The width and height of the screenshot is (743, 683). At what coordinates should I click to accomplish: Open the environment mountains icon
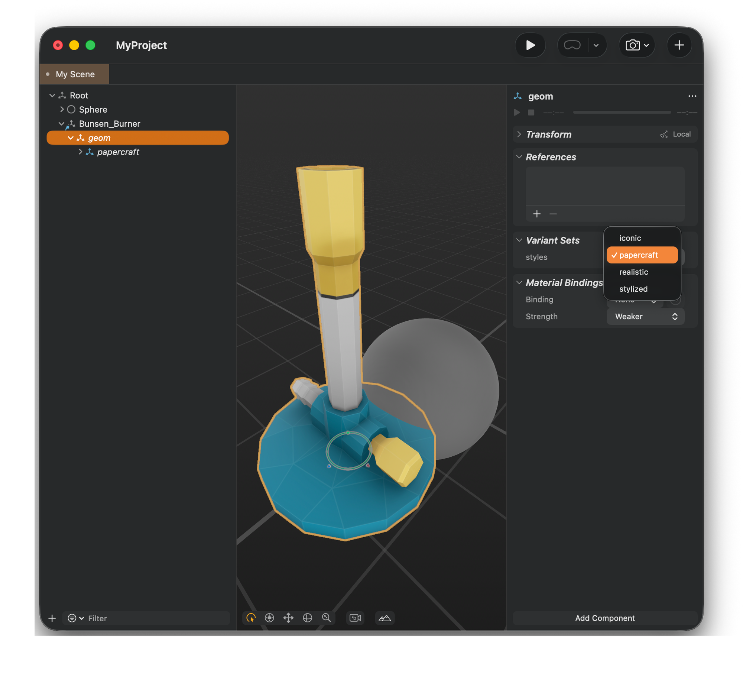pos(385,618)
